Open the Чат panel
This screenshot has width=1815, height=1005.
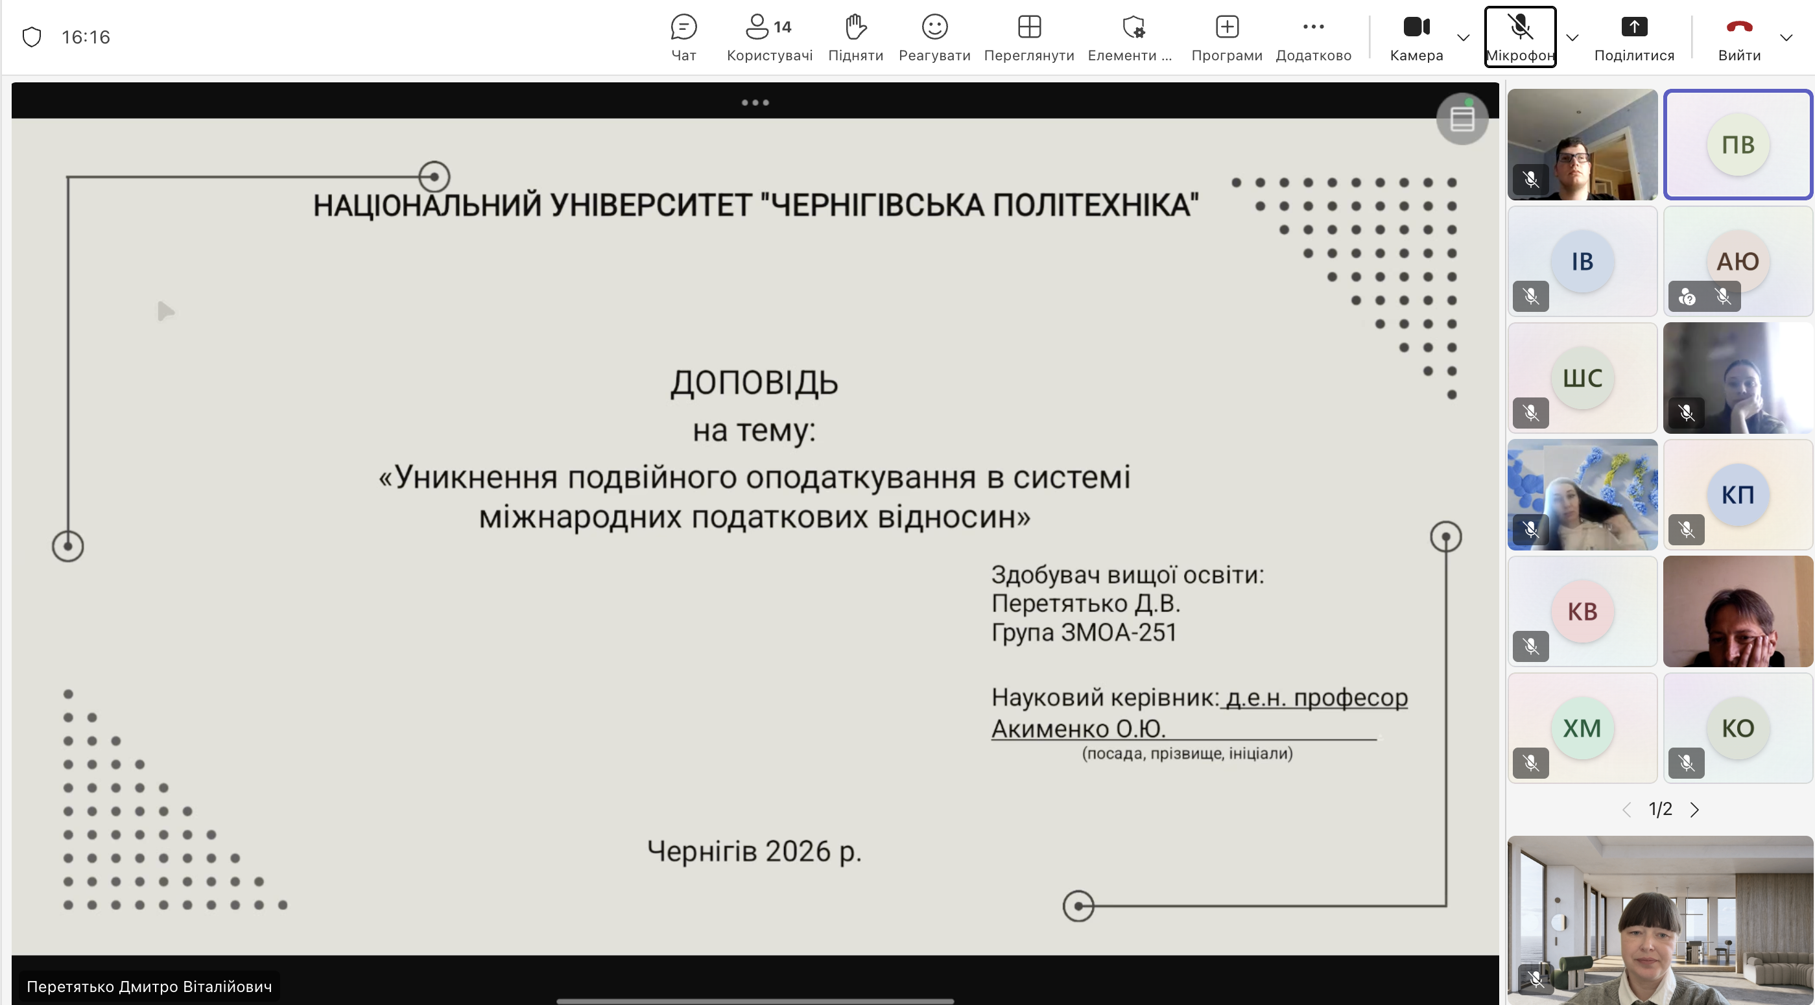[x=683, y=38]
